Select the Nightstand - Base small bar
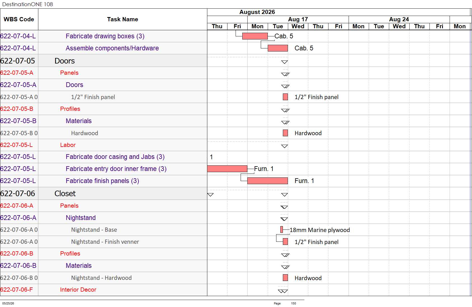The width and height of the screenshot is (472, 307). pos(282,229)
